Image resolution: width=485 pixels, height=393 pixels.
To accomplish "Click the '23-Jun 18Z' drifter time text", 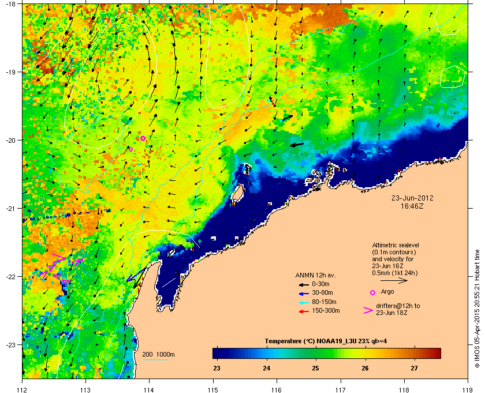I will (391, 313).
